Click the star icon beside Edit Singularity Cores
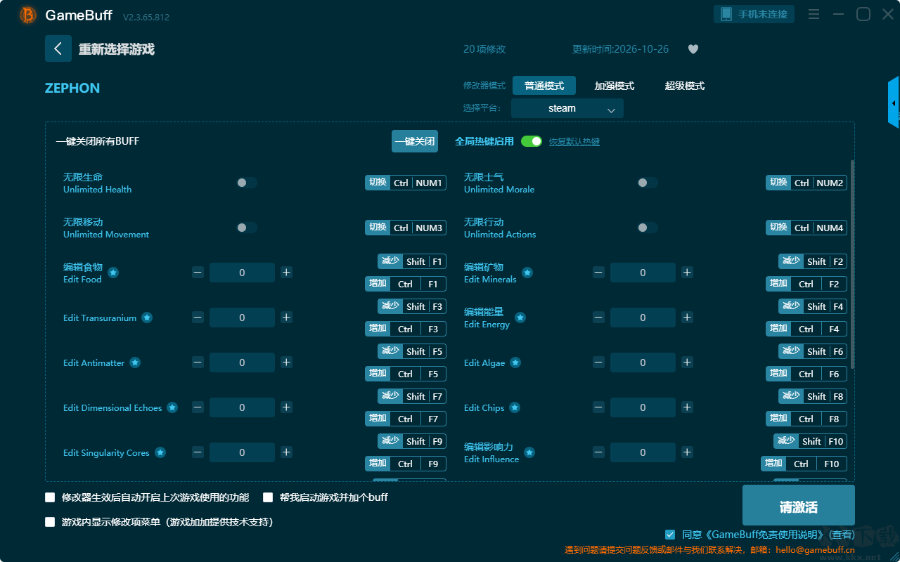The height and width of the screenshot is (562, 900). (160, 452)
